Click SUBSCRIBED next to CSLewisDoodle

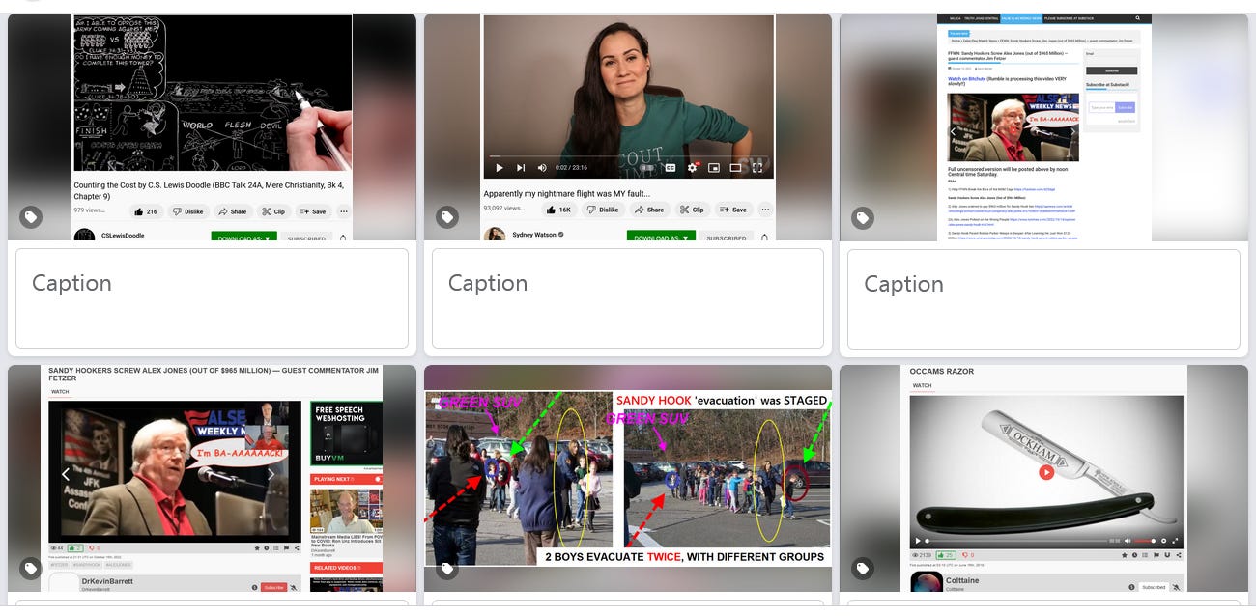(307, 237)
